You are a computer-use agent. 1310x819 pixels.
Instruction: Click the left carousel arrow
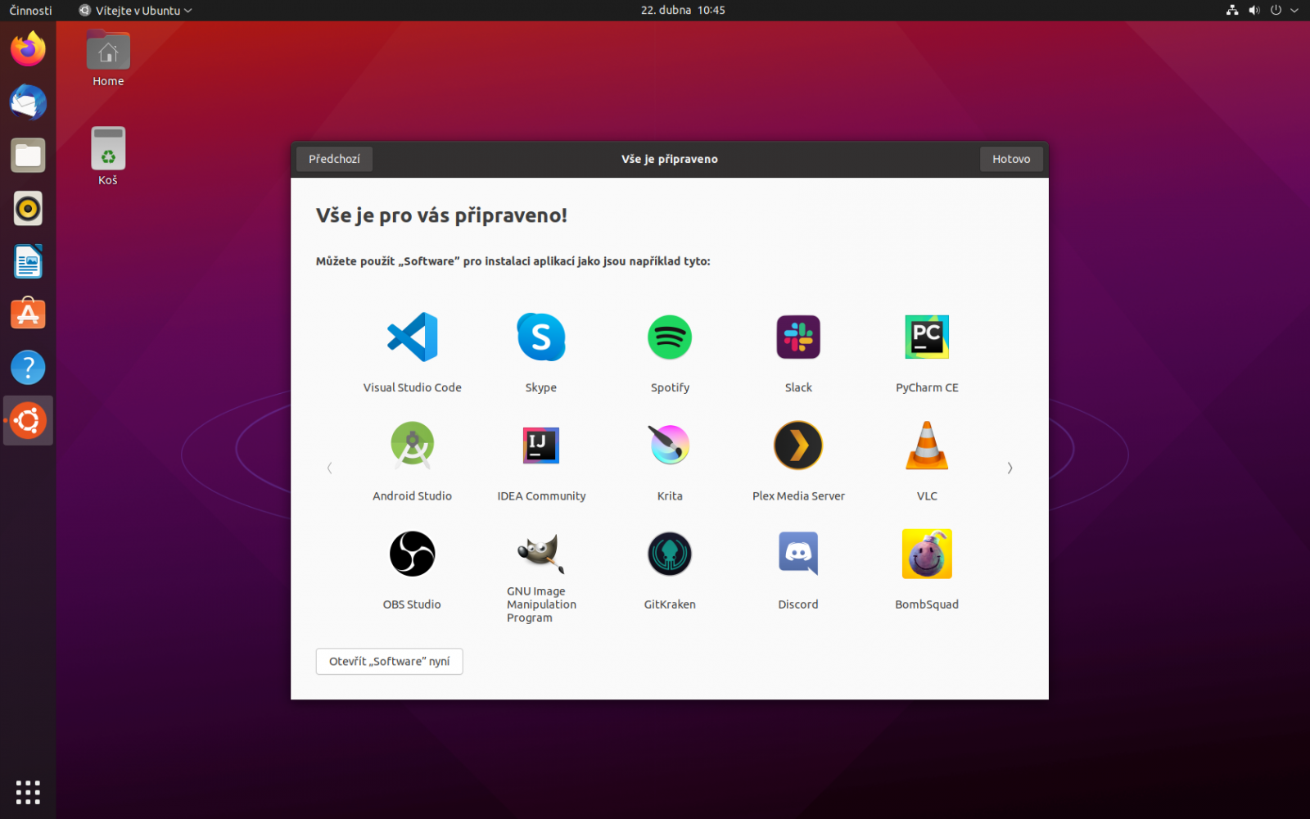pyautogui.click(x=329, y=468)
